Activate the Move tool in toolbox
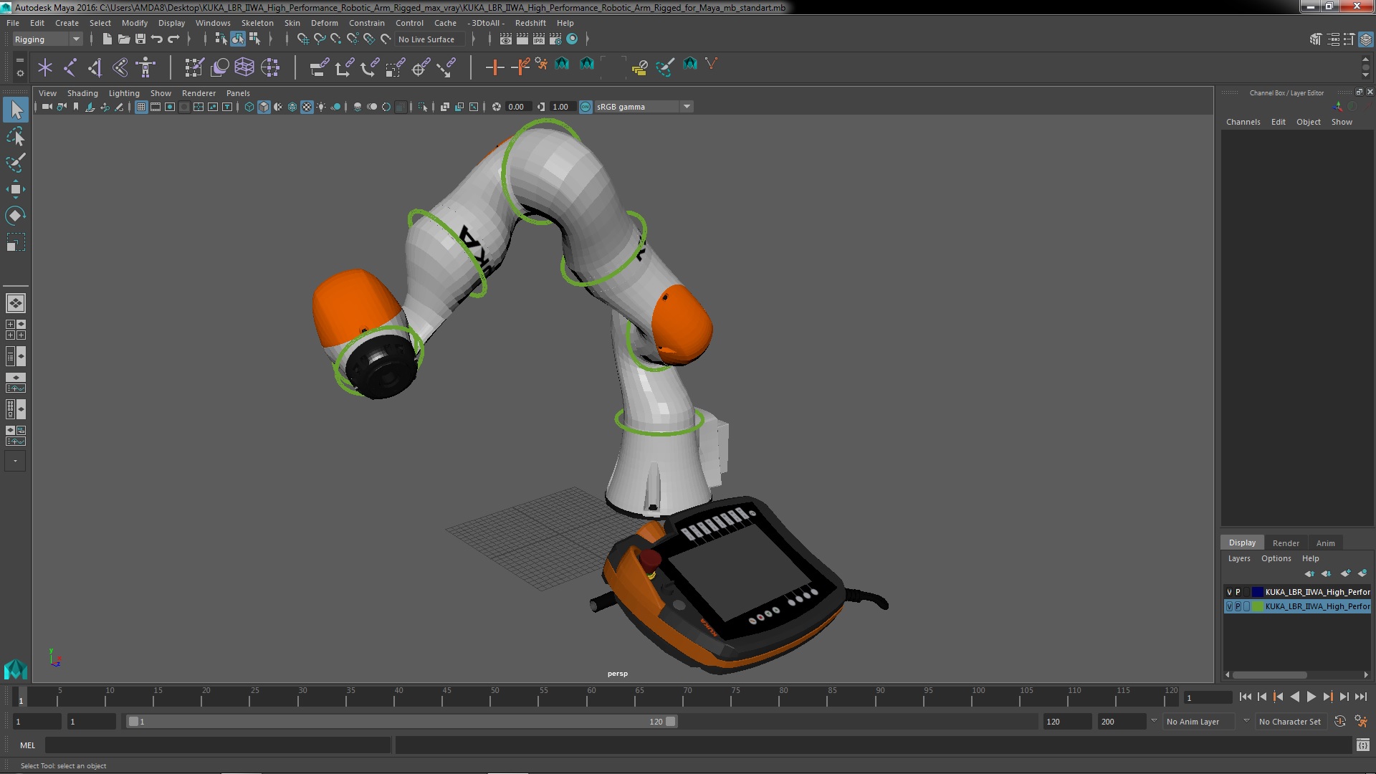Viewport: 1376px width, 774px height. (16, 189)
